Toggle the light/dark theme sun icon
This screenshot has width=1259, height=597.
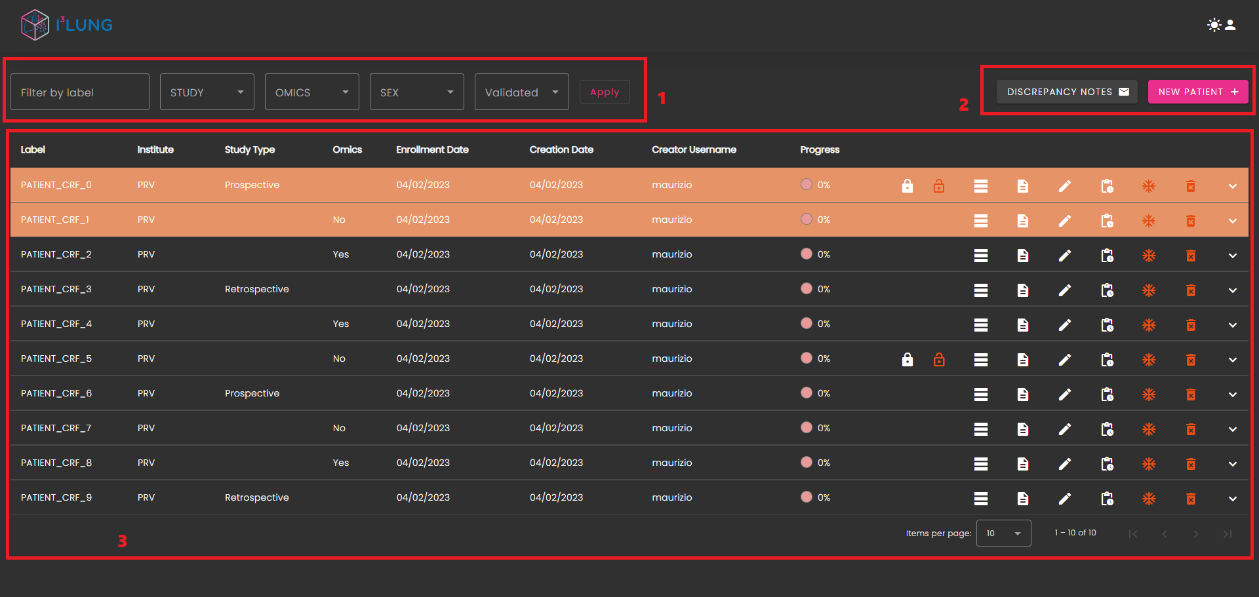coord(1214,25)
